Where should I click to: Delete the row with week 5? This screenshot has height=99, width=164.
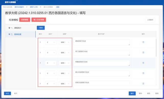pyautogui.click(x=143, y=73)
